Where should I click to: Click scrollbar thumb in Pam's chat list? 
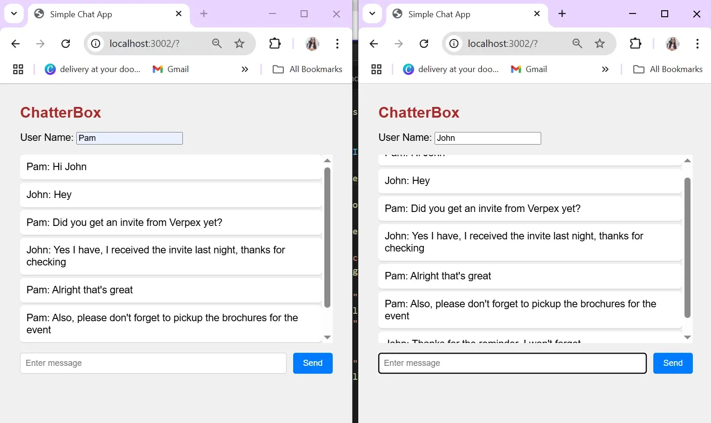[327, 237]
